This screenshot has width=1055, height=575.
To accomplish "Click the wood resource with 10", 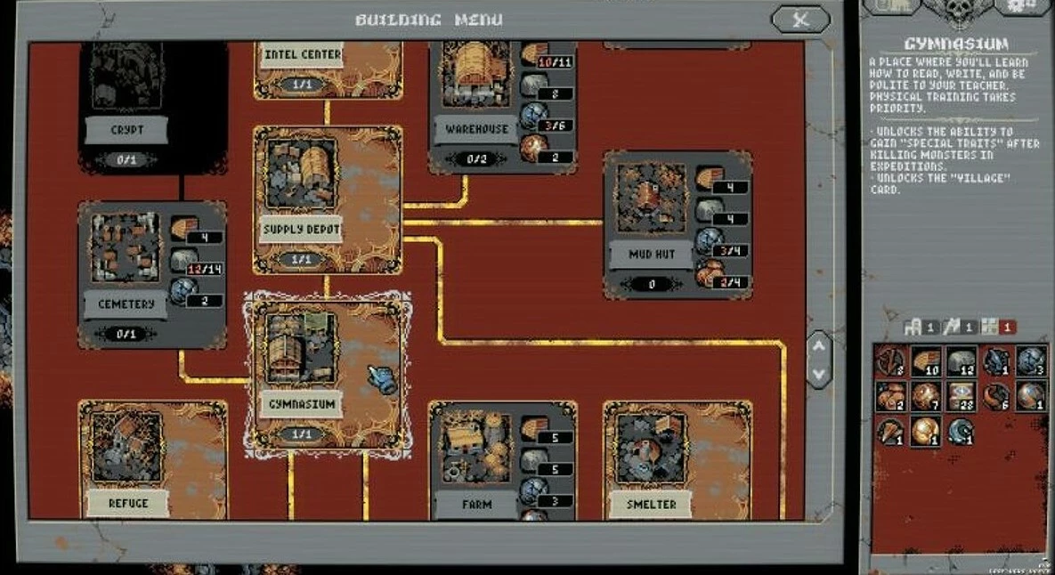I will click(925, 360).
